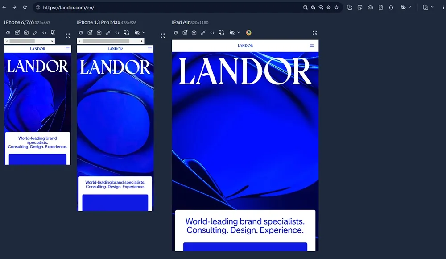Click iPhone 13 Pro Max horizontal scrollbar thumb

pyautogui.click(x=106, y=41)
